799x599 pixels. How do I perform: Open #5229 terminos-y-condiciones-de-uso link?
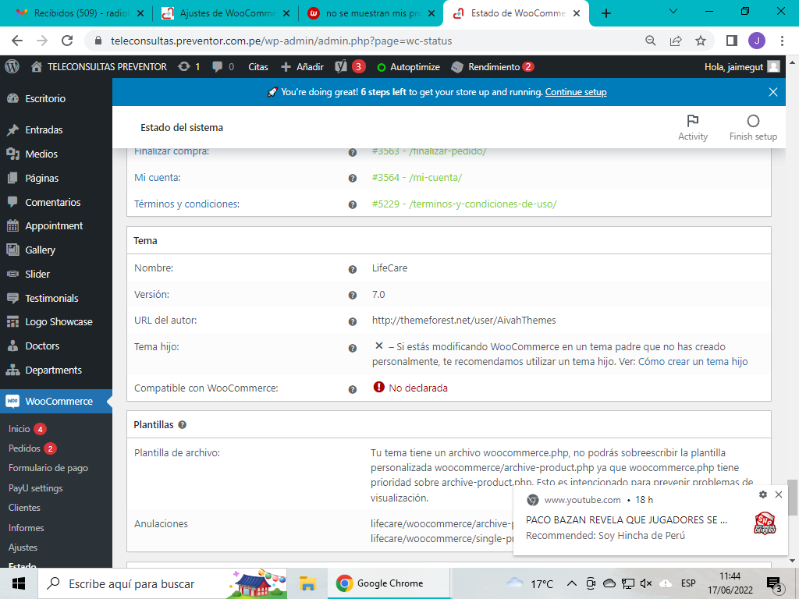click(464, 204)
